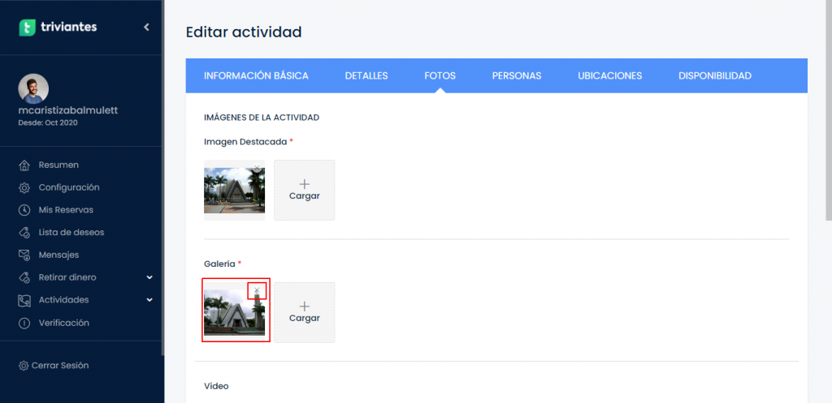Click the Mis Reservas clock icon
This screenshot has width=832, height=403.
(24, 210)
